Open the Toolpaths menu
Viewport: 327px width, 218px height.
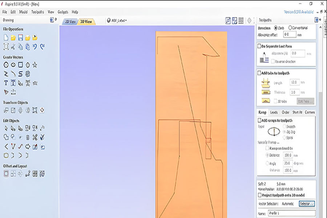38,12
